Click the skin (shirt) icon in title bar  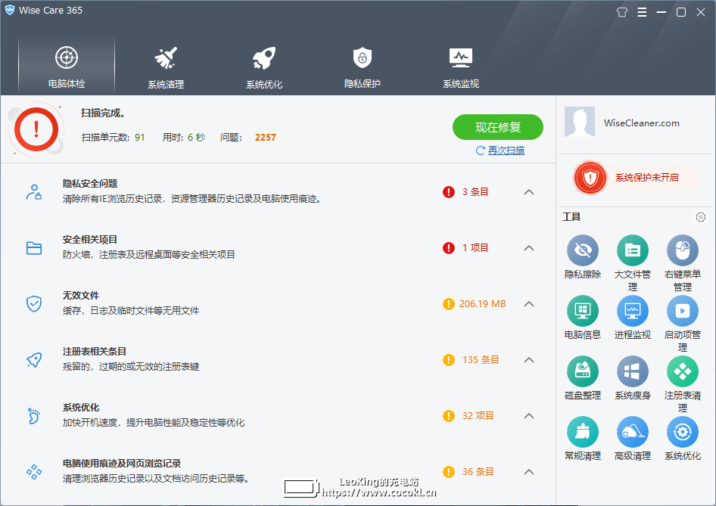click(x=622, y=12)
